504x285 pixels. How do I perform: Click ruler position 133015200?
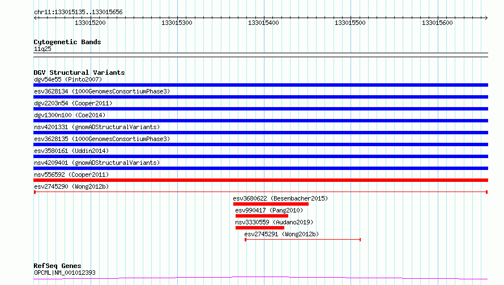point(90,23)
